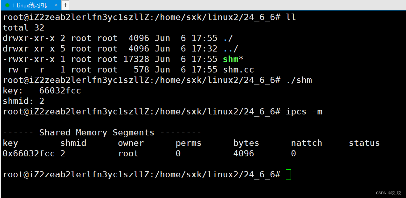Open a new tab with the plus button

[x=65, y=5]
